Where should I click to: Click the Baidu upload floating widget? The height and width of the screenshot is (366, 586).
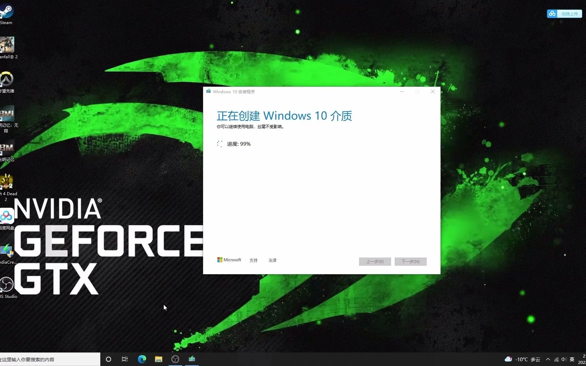tap(564, 14)
